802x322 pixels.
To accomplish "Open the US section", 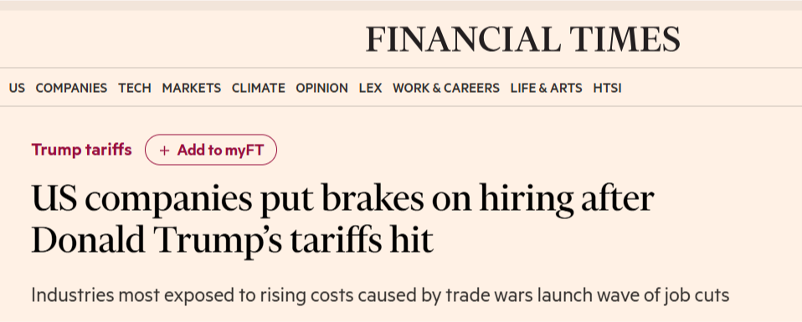I will tap(17, 88).
